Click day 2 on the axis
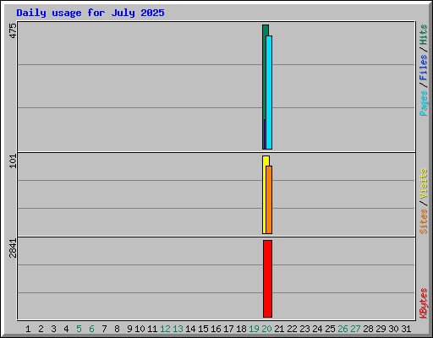The image size is (433, 338). coord(41,329)
